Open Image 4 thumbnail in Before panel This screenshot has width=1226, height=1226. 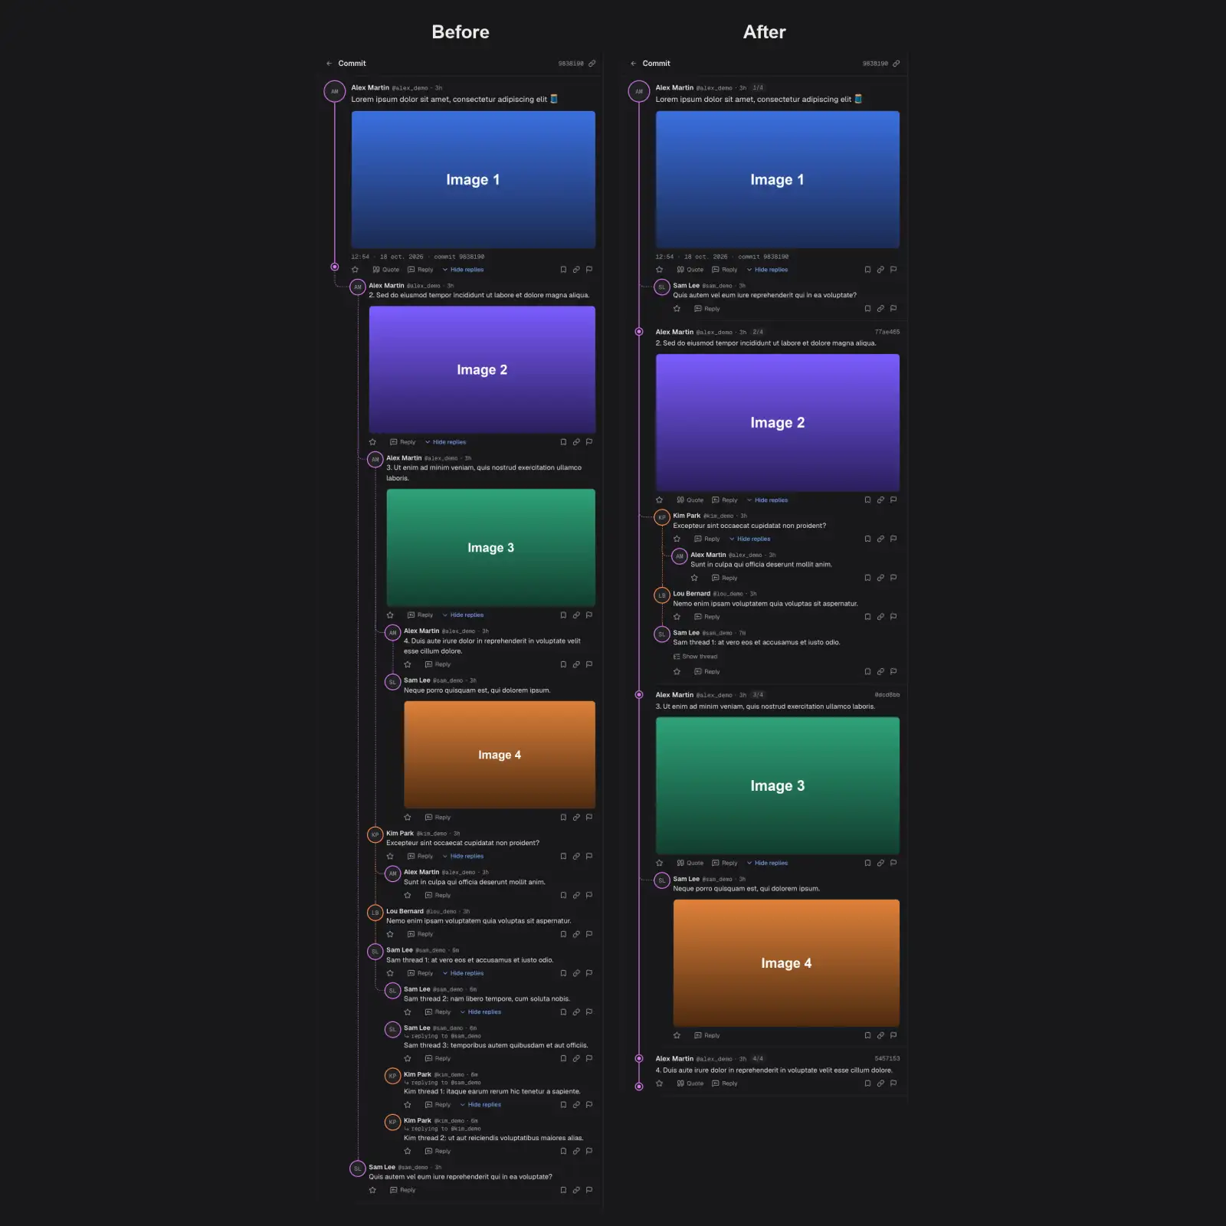click(500, 755)
